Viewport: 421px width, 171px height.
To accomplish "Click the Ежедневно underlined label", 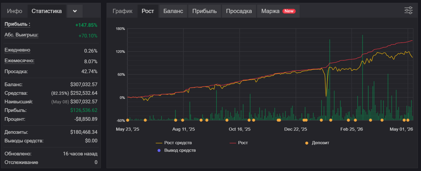I will (x=17, y=50).
